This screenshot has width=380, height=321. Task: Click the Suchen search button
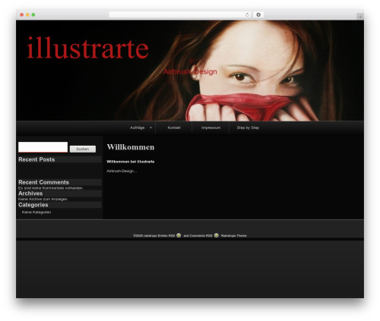pyautogui.click(x=83, y=149)
